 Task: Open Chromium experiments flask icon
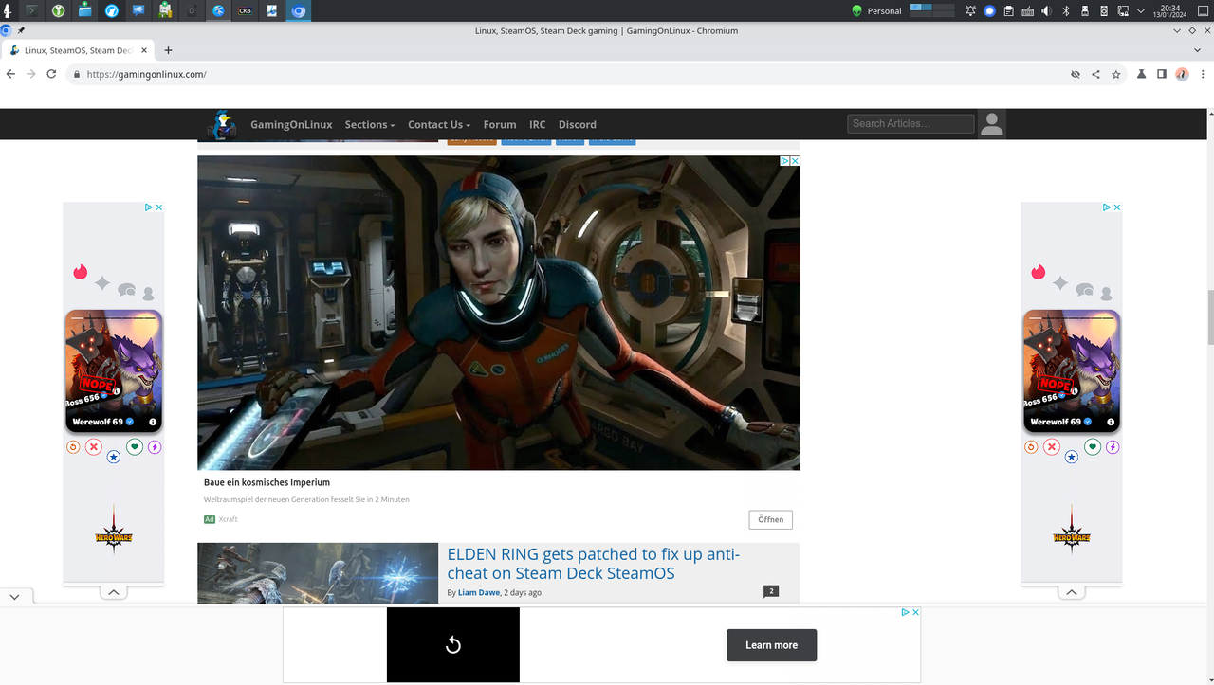click(x=1142, y=74)
